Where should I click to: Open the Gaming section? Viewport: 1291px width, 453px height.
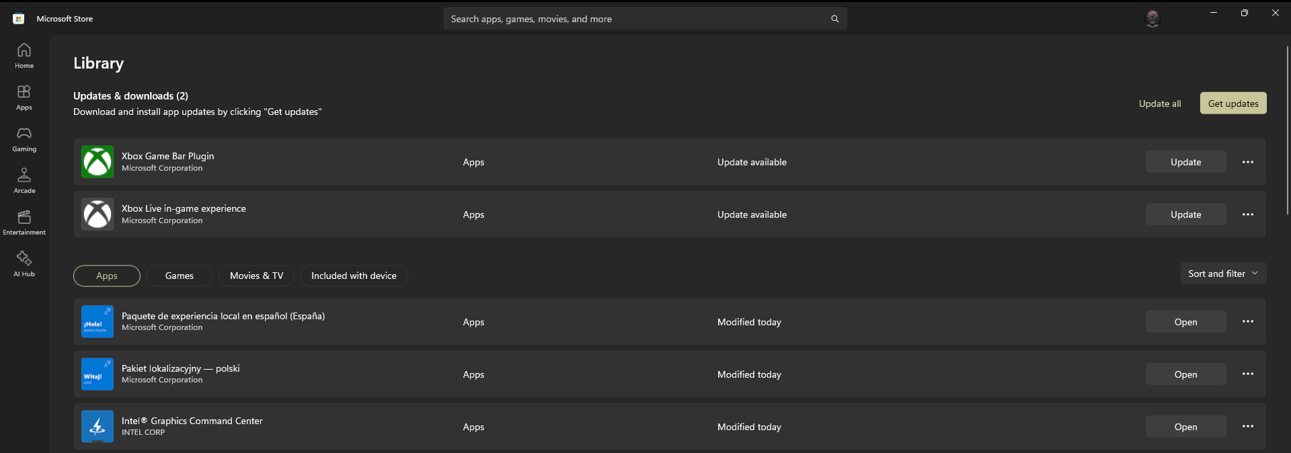[24, 139]
